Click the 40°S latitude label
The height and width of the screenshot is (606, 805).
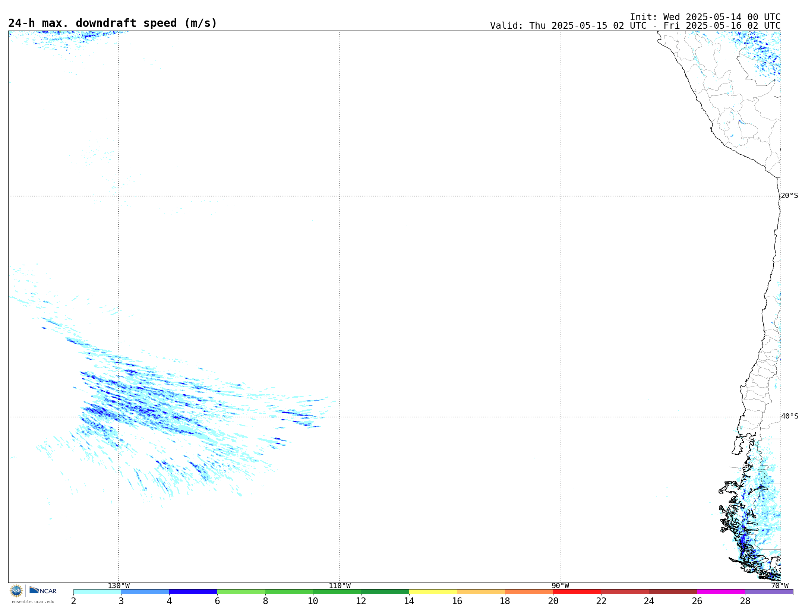[789, 416]
